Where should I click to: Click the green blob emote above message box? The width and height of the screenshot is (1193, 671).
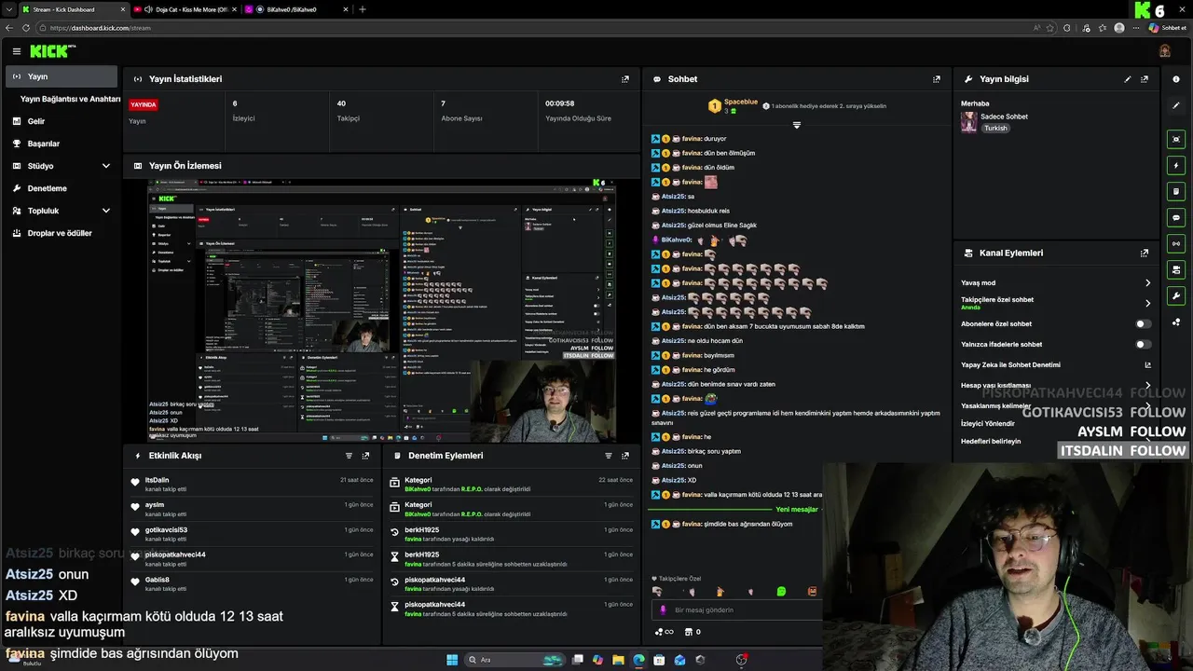coord(781,592)
